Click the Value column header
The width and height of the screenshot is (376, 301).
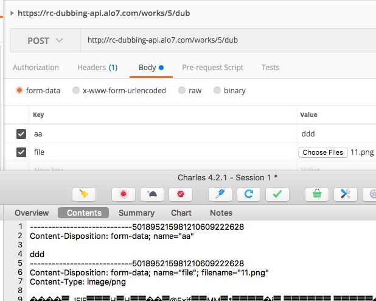308,115
